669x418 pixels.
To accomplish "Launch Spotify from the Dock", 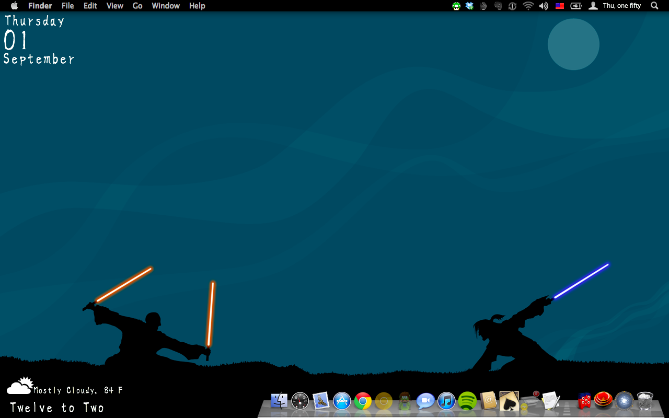I will 467,401.
